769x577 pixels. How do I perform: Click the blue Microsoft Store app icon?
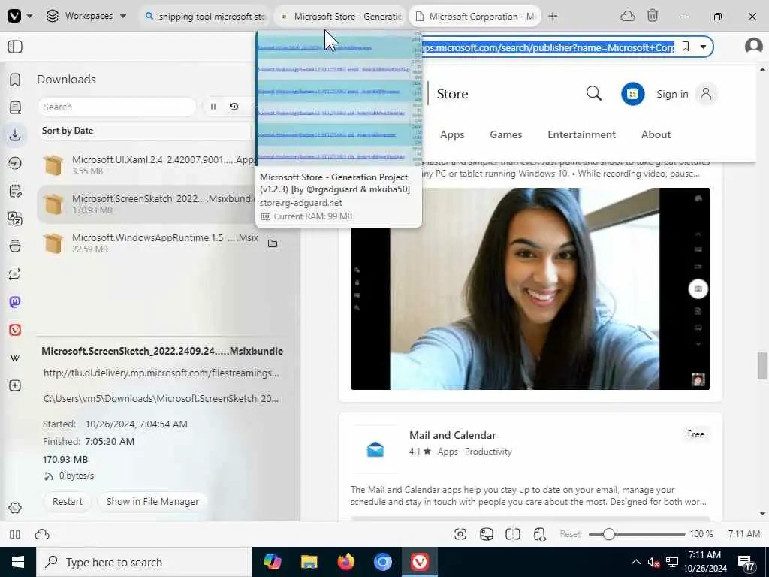[x=632, y=94]
